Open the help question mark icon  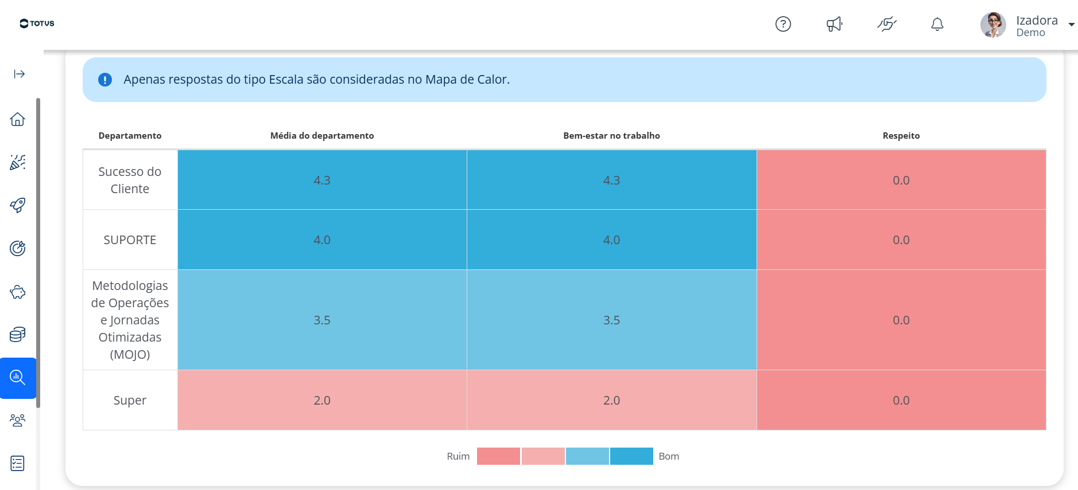click(x=783, y=24)
